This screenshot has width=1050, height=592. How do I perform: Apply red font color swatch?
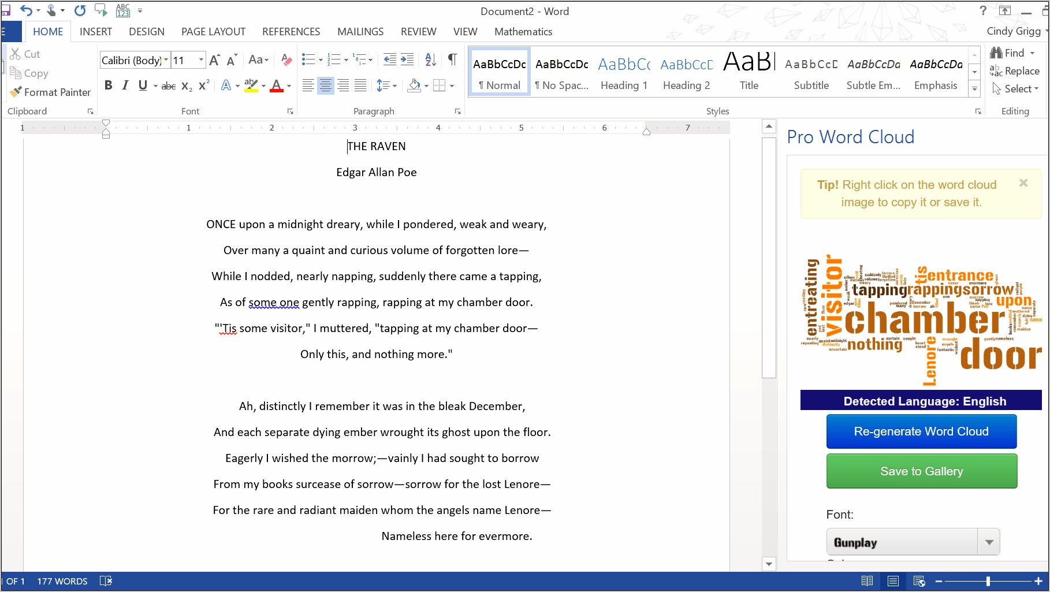[x=277, y=86]
